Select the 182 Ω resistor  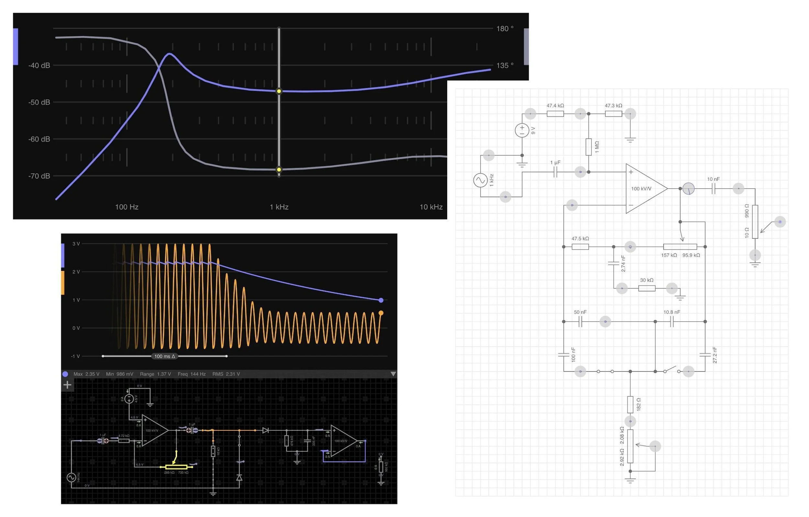[630, 404]
